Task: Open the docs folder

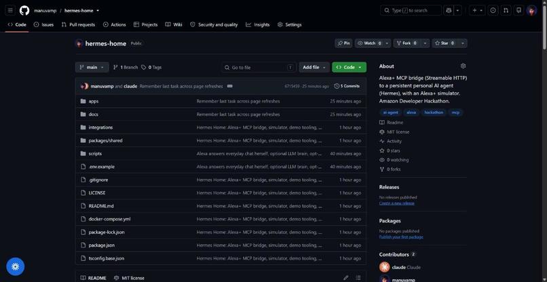Action: click(93, 115)
